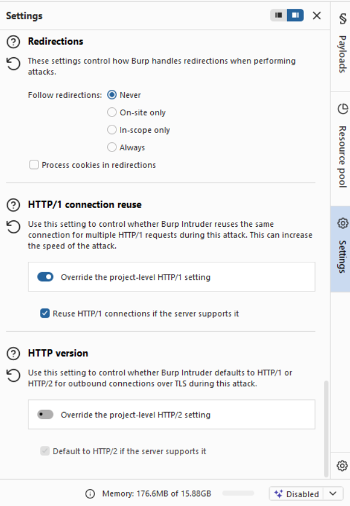Select wide side panel layout icon
This screenshot has height=506, width=350.
[295, 15]
